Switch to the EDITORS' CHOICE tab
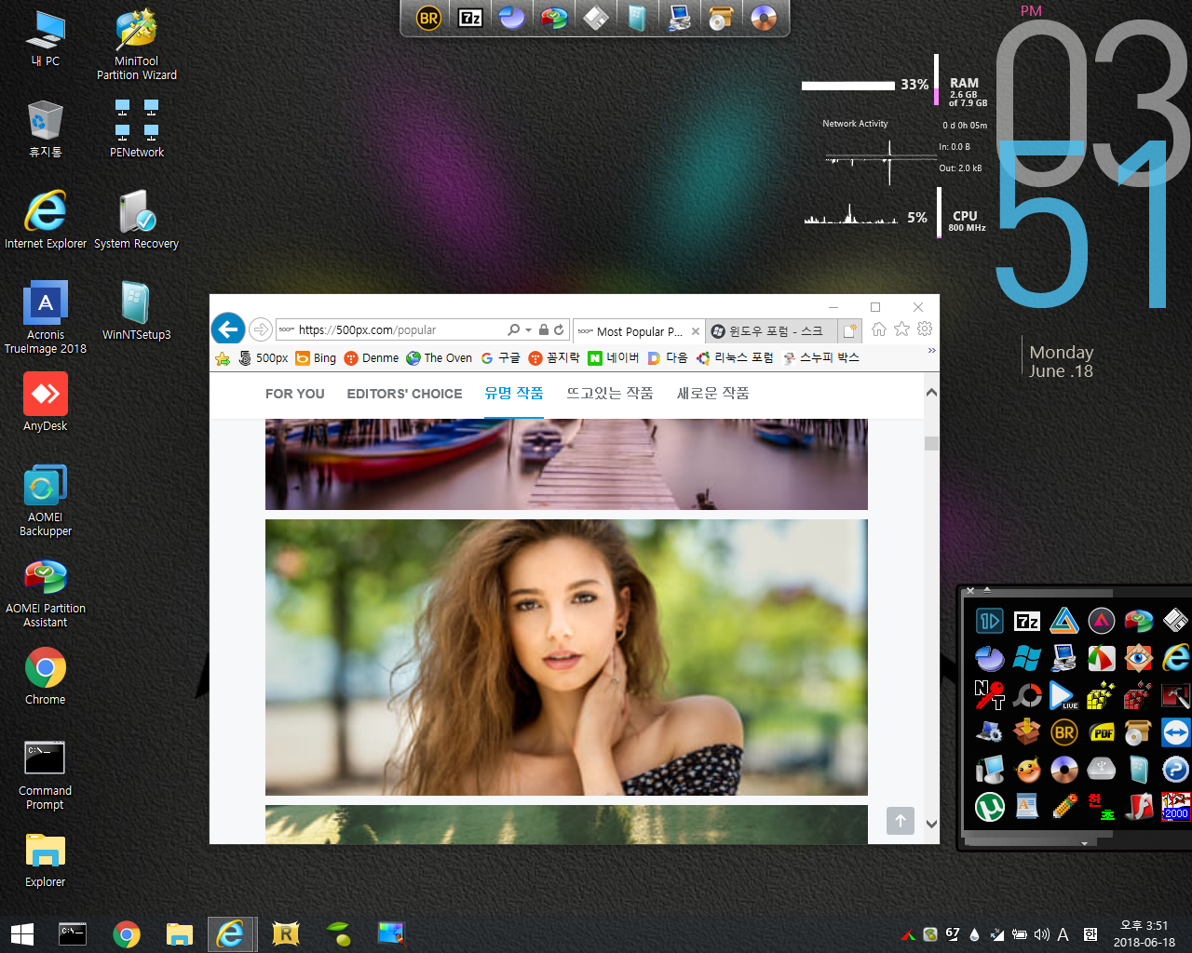Screen dimensions: 1192x953 pyautogui.click(x=404, y=394)
